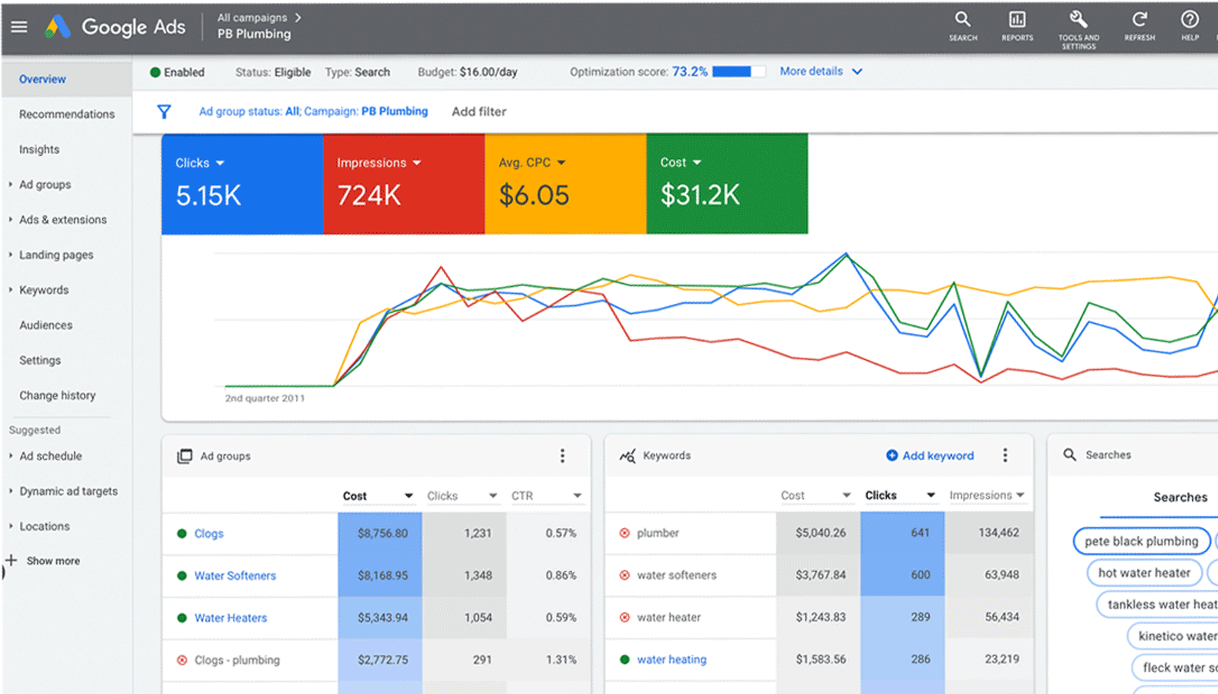Click the plus icon beside Add keyword
The width and height of the screenshot is (1218, 694).
click(892, 456)
